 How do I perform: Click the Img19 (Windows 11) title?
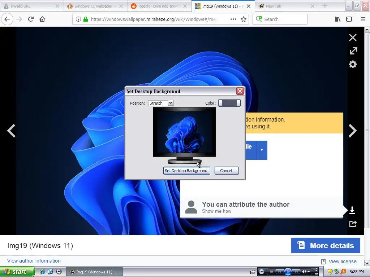pyautogui.click(x=40, y=245)
